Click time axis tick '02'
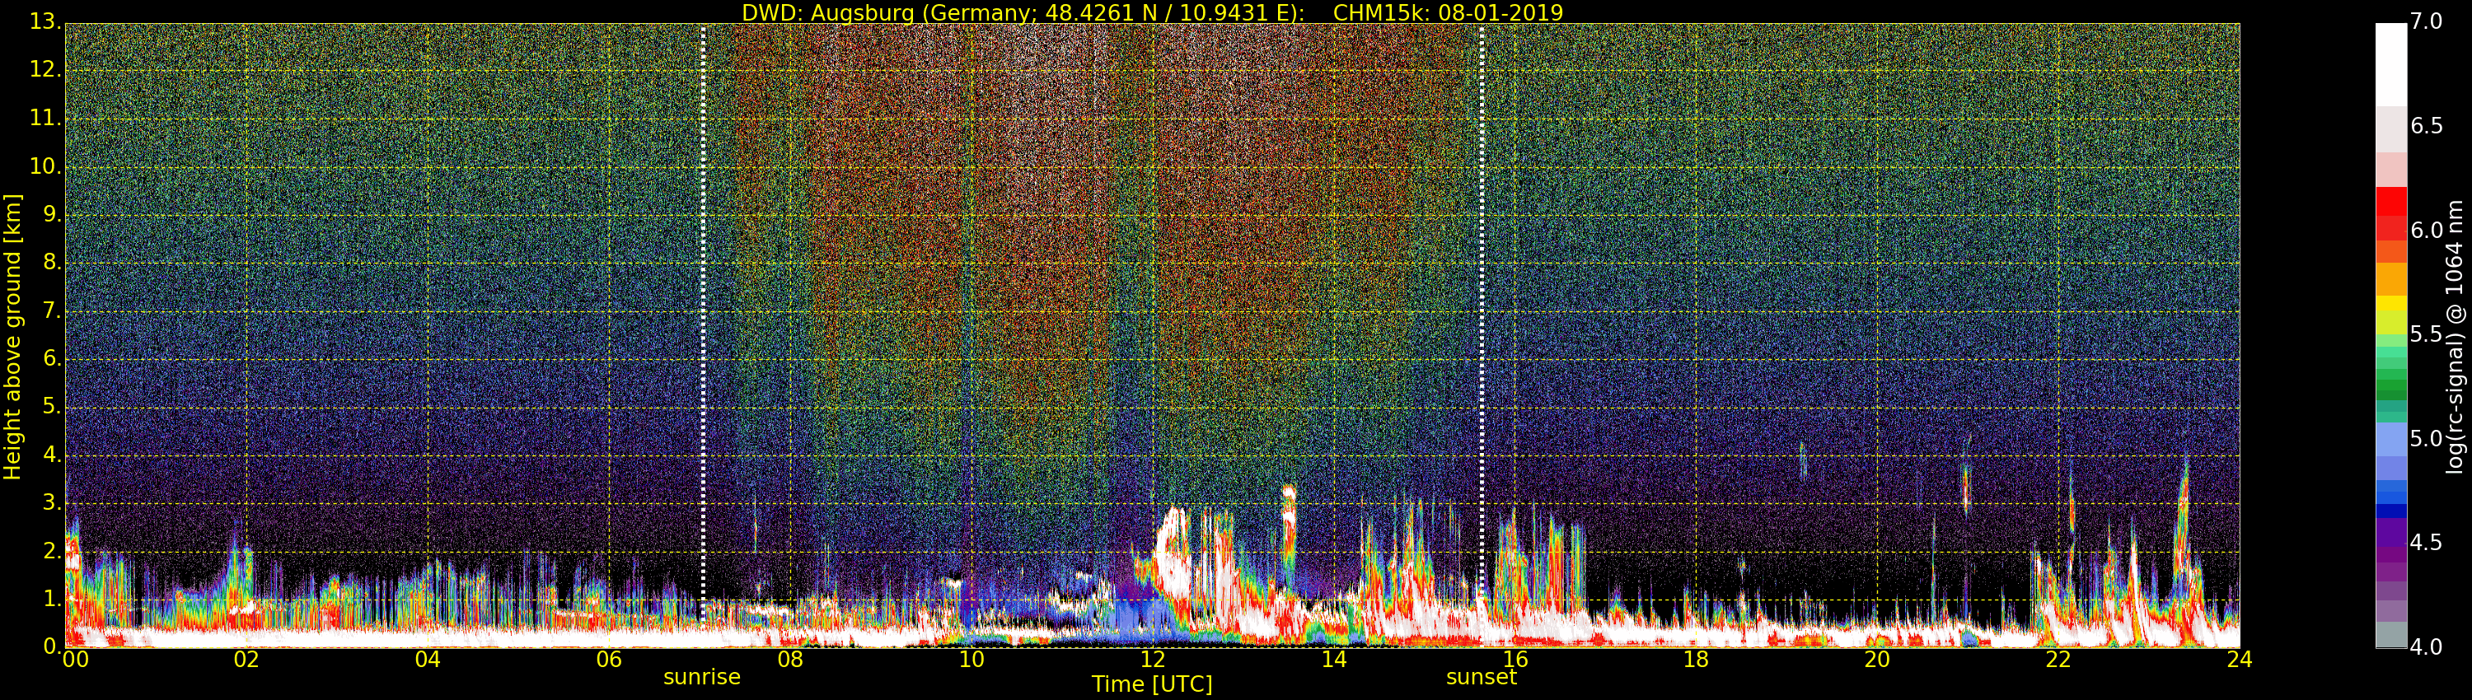 pyautogui.click(x=246, y=659)
